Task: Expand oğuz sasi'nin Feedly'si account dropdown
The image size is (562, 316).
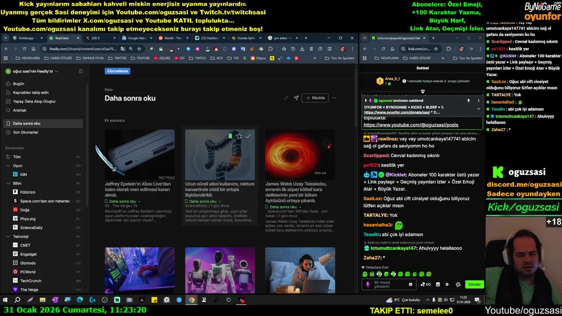Action: click(x=56, y=71)
